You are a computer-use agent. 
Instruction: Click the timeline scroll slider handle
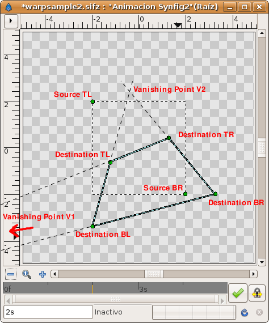[115, 299]
